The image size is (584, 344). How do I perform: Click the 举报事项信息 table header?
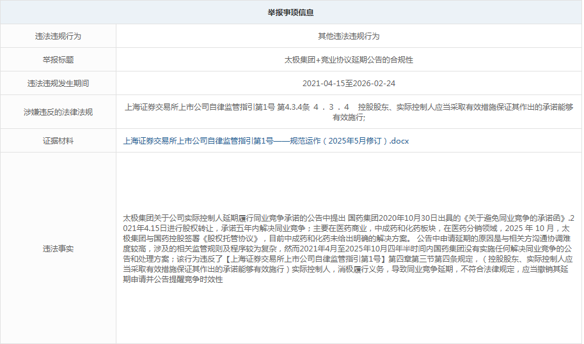point(290,13)
